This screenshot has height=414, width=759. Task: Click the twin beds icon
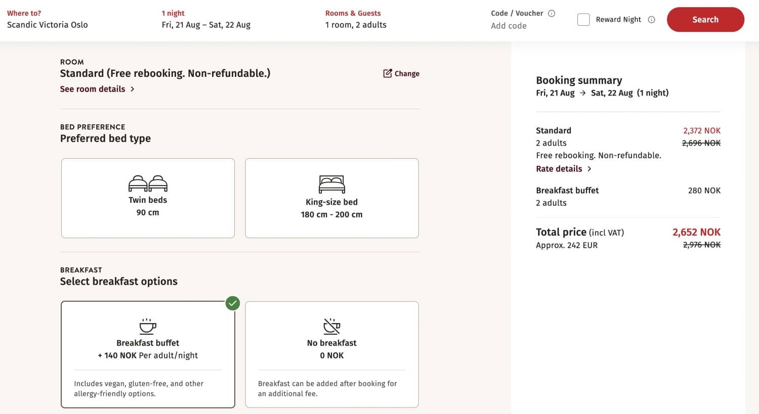click(x=148, y=183)
